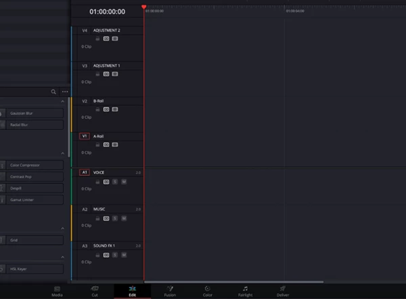
Task: Solo the A3 SOUND FX 1 track
Action: pyautogui.click(x=115, y=255)
